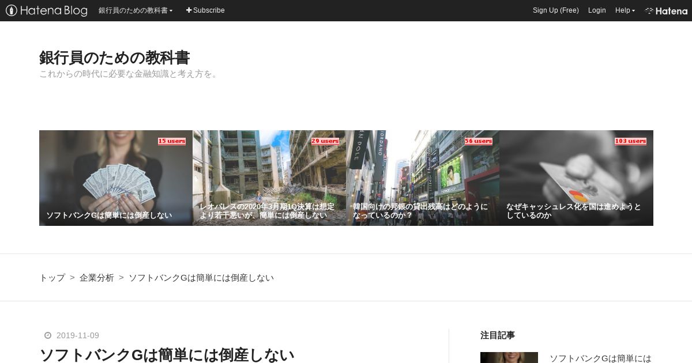The width and height of the screenshot is (692, 363).
Task: Click the 29 users bookmark badge
Action: [325, 141]
